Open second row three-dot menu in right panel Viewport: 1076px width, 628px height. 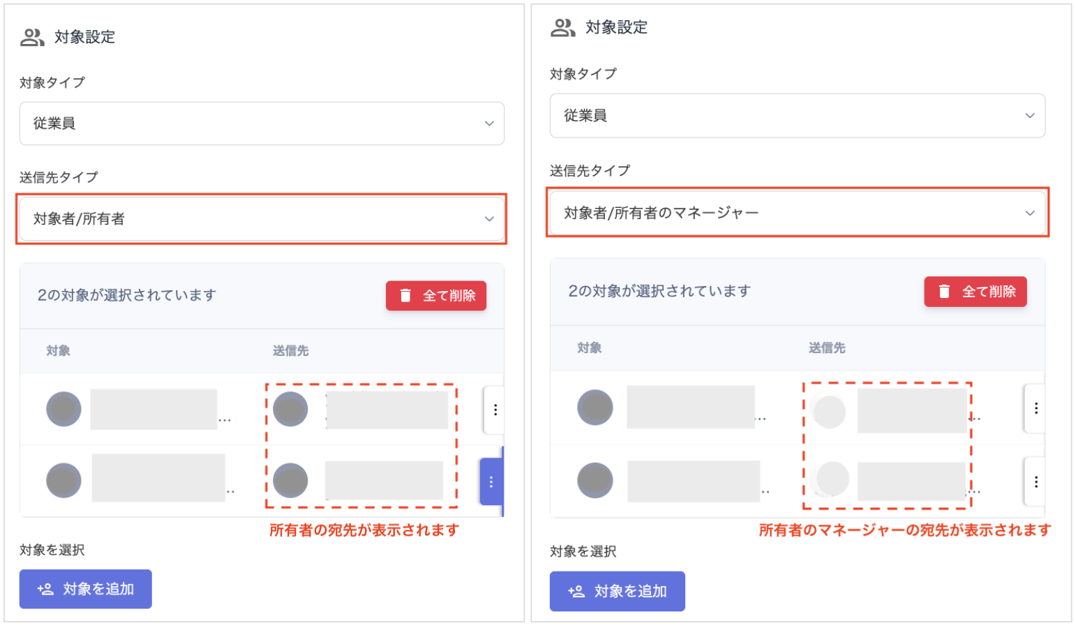click(1036, 481)
